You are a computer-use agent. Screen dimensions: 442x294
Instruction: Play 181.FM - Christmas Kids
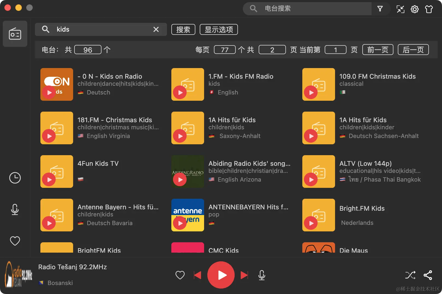coord(49,136)
